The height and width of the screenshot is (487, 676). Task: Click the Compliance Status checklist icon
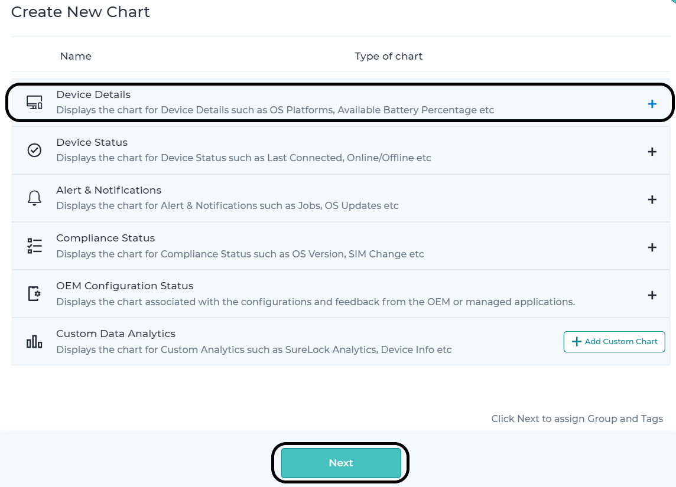tap(34, 246)
